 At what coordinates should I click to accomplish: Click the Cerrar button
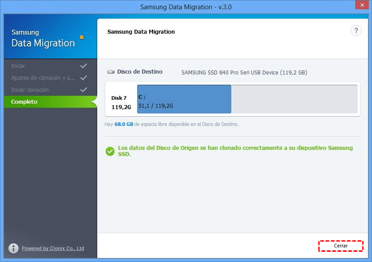(x=340, y=246)
